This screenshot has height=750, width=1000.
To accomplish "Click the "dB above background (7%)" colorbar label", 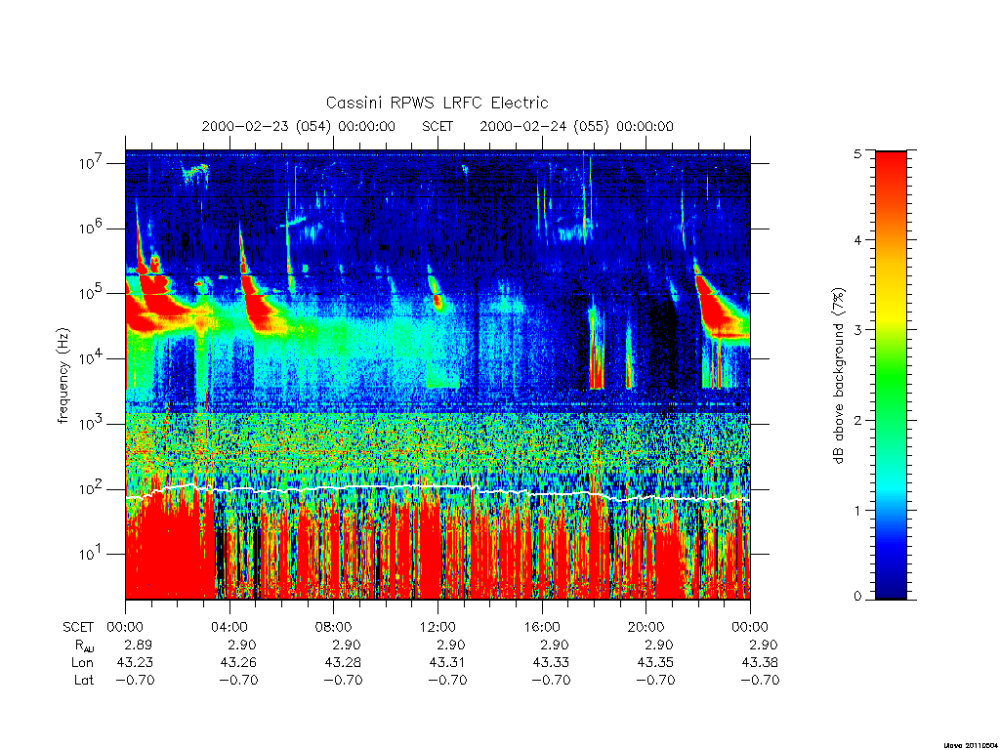I will 839,376.
